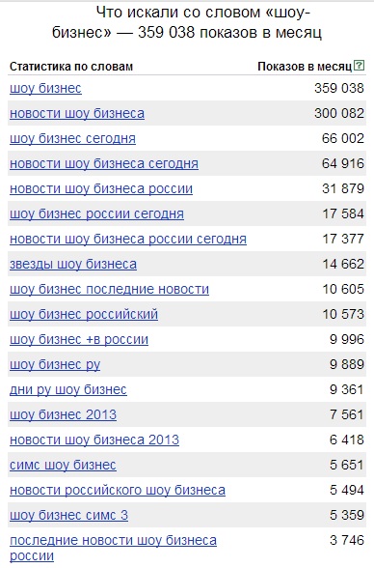Open the link «симс шоу бизнес»

[63, 465]
